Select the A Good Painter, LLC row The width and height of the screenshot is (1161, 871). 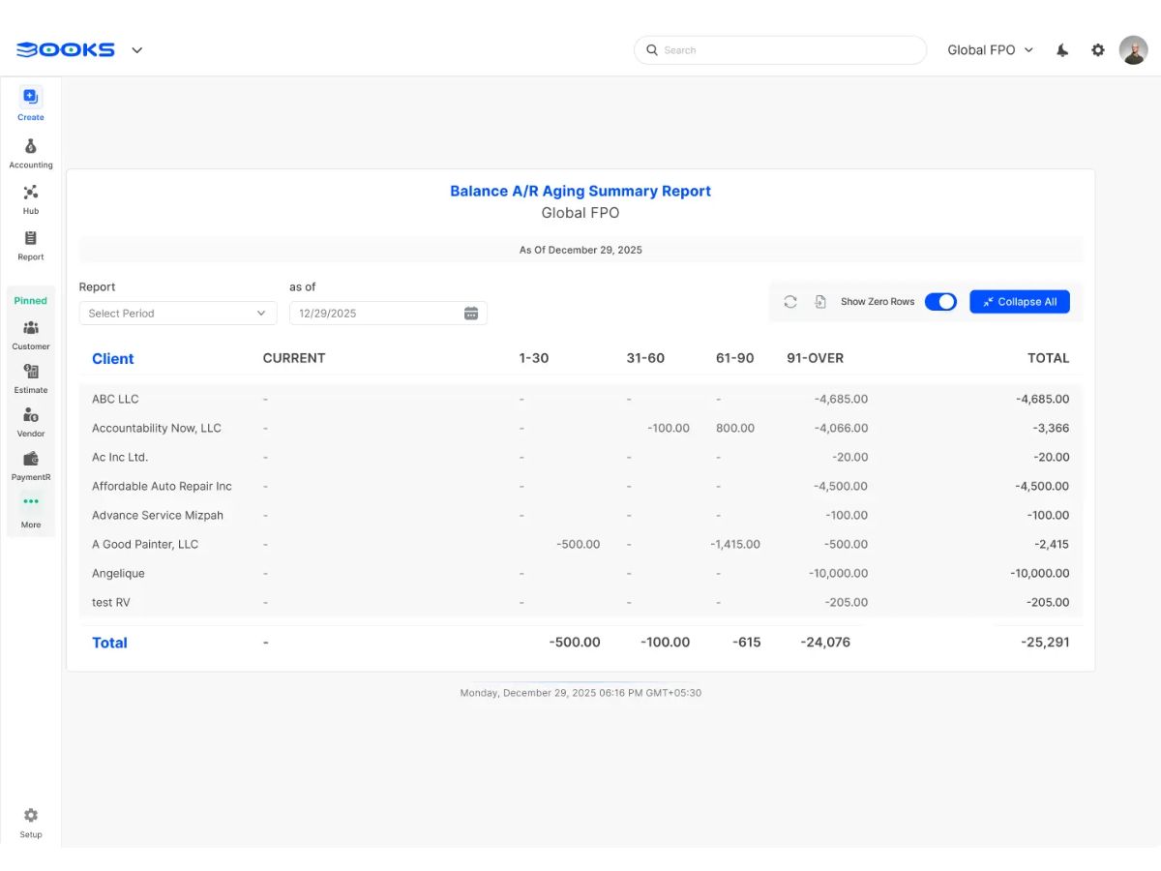coord(580,544)
